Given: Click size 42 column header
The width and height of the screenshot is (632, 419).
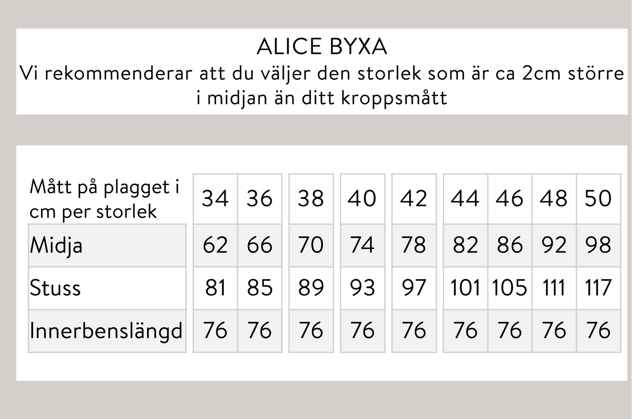Looking at the screenshot, I should (414, 199).
